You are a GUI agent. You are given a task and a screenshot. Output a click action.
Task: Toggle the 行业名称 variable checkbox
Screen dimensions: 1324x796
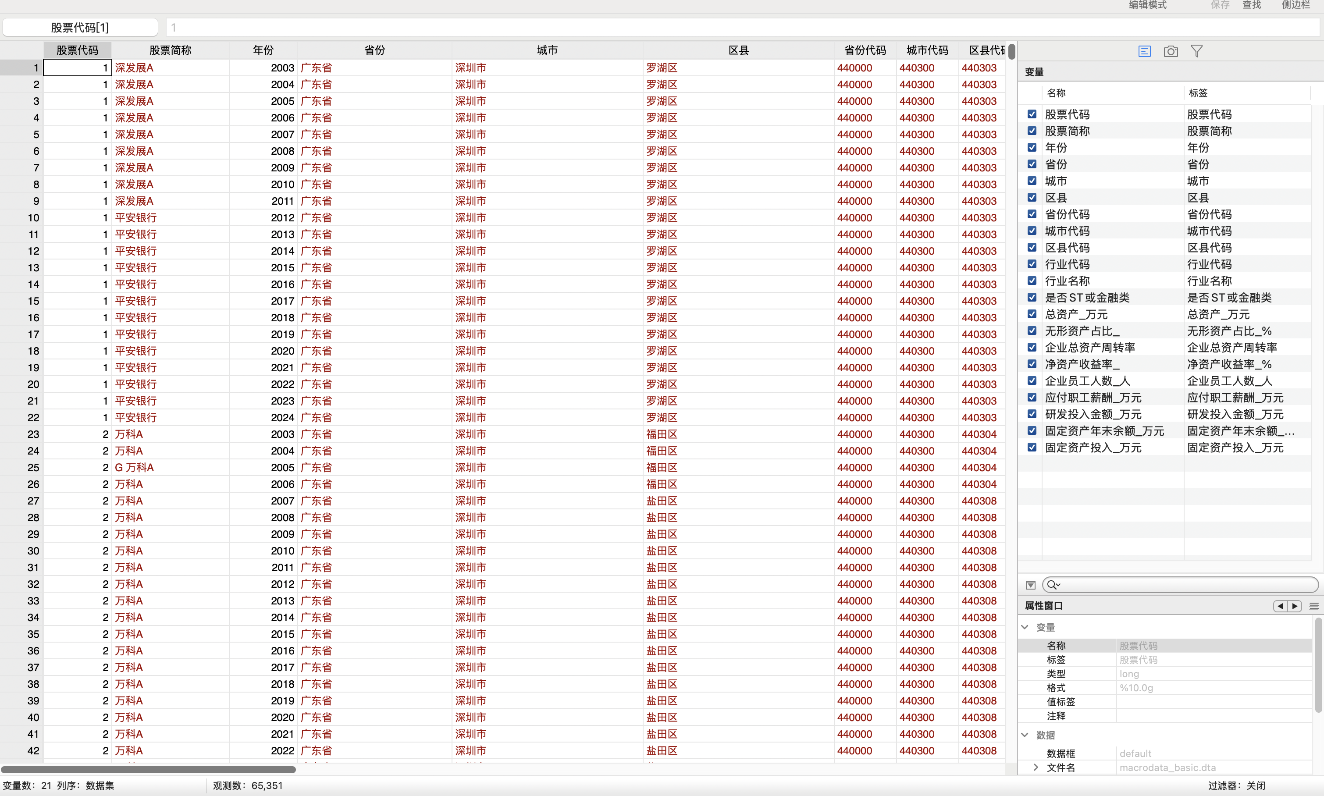point(1032,281)
